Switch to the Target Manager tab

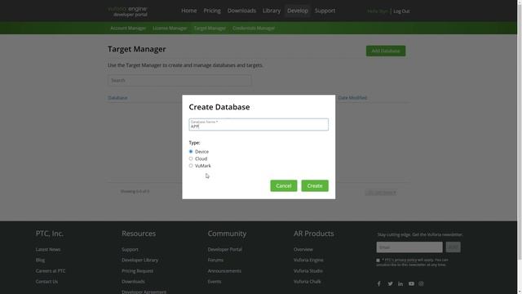pyautogui.click(x=210, y=29)
